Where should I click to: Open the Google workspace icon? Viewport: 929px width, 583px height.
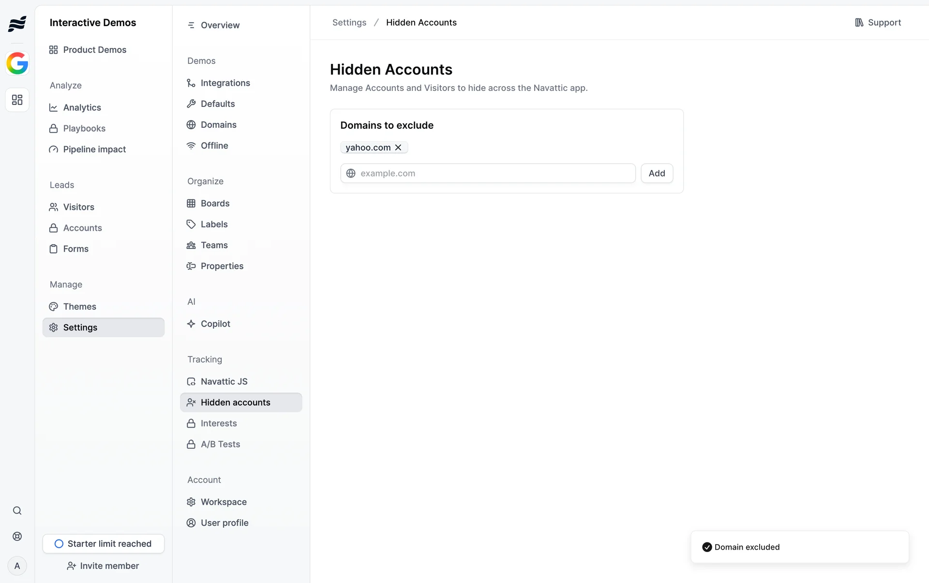pos(17,63)
